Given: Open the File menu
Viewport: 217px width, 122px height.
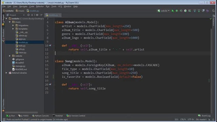Looking at the screenshot, I should click(x=4, y=6).
